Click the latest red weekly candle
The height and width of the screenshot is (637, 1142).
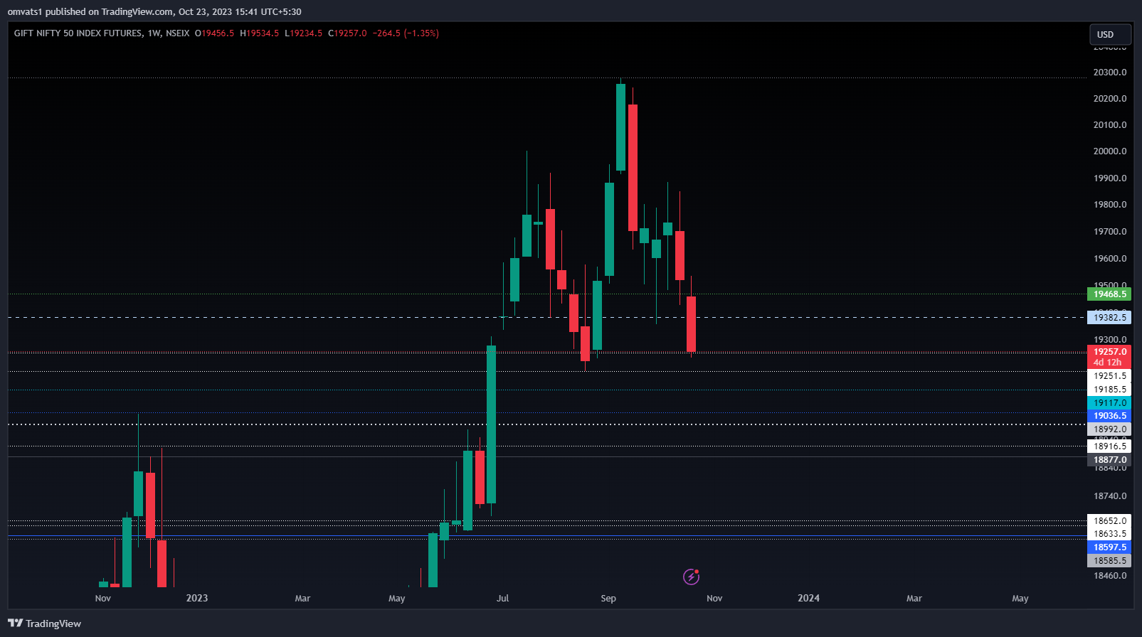[x=691, y=324]
